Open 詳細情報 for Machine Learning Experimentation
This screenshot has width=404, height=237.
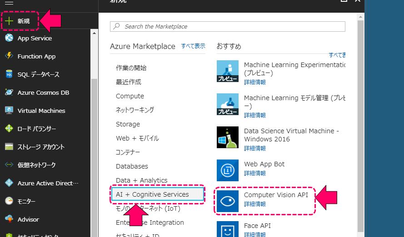pyautogui.click(x=255, y=82)
